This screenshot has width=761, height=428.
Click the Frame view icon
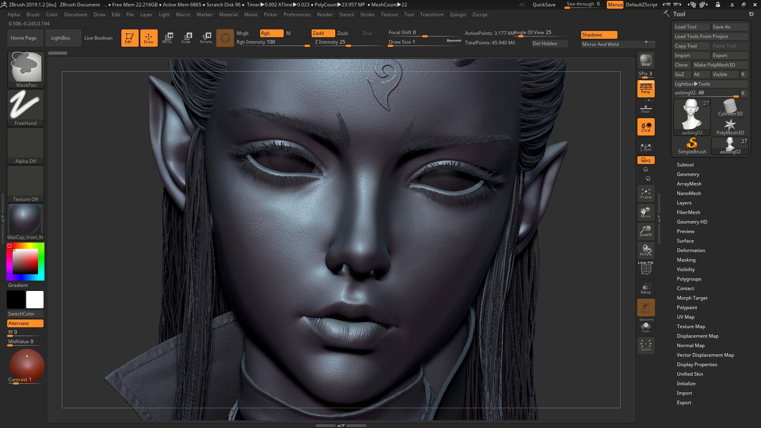click(x=646, y=193)
